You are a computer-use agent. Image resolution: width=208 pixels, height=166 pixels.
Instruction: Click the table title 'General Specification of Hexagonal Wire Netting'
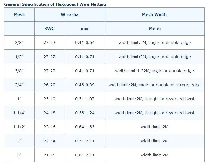[x=55, y=4]
